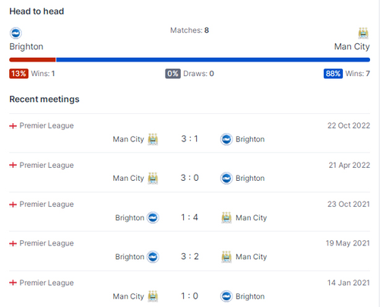
Task: Click the 88% blue wins badge
Action: 333,74
